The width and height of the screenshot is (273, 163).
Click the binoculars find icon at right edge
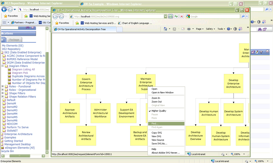pos(260,30)
